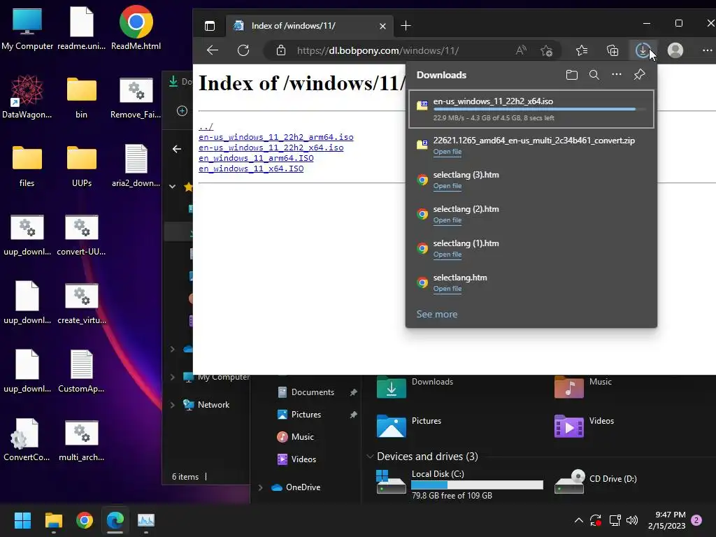The image size is (716, 537).
Task: Follow the parent directory ../ link
Action: (x=206, y=127)
